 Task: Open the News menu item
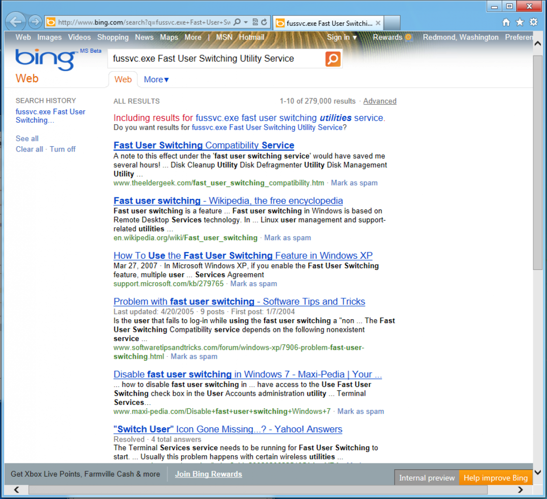144,38
